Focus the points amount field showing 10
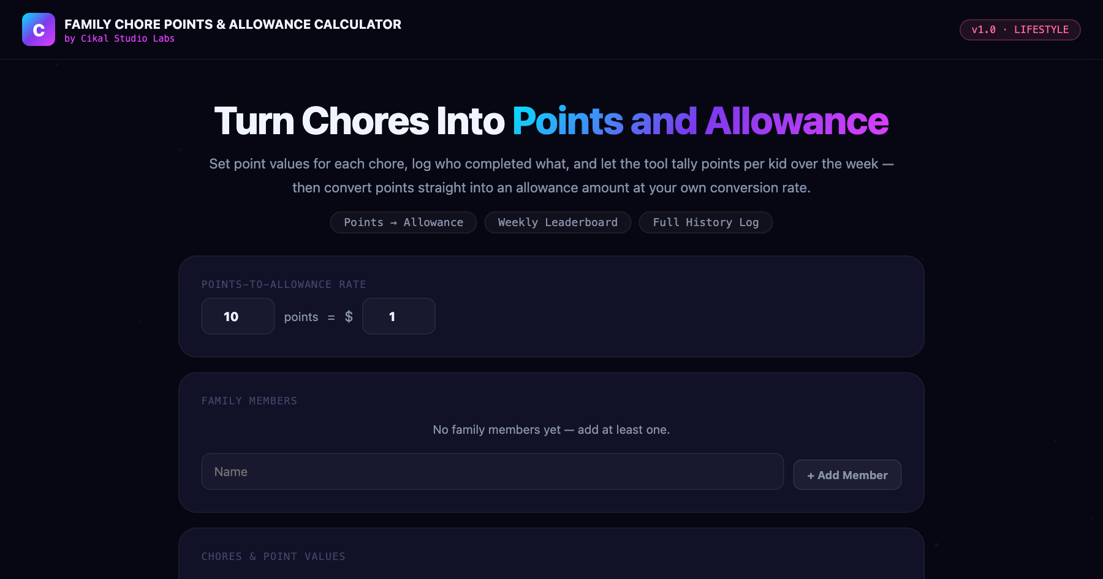The height and width of the screenshot is (579, 1103). pyautogui.click(x=238, y=316)
